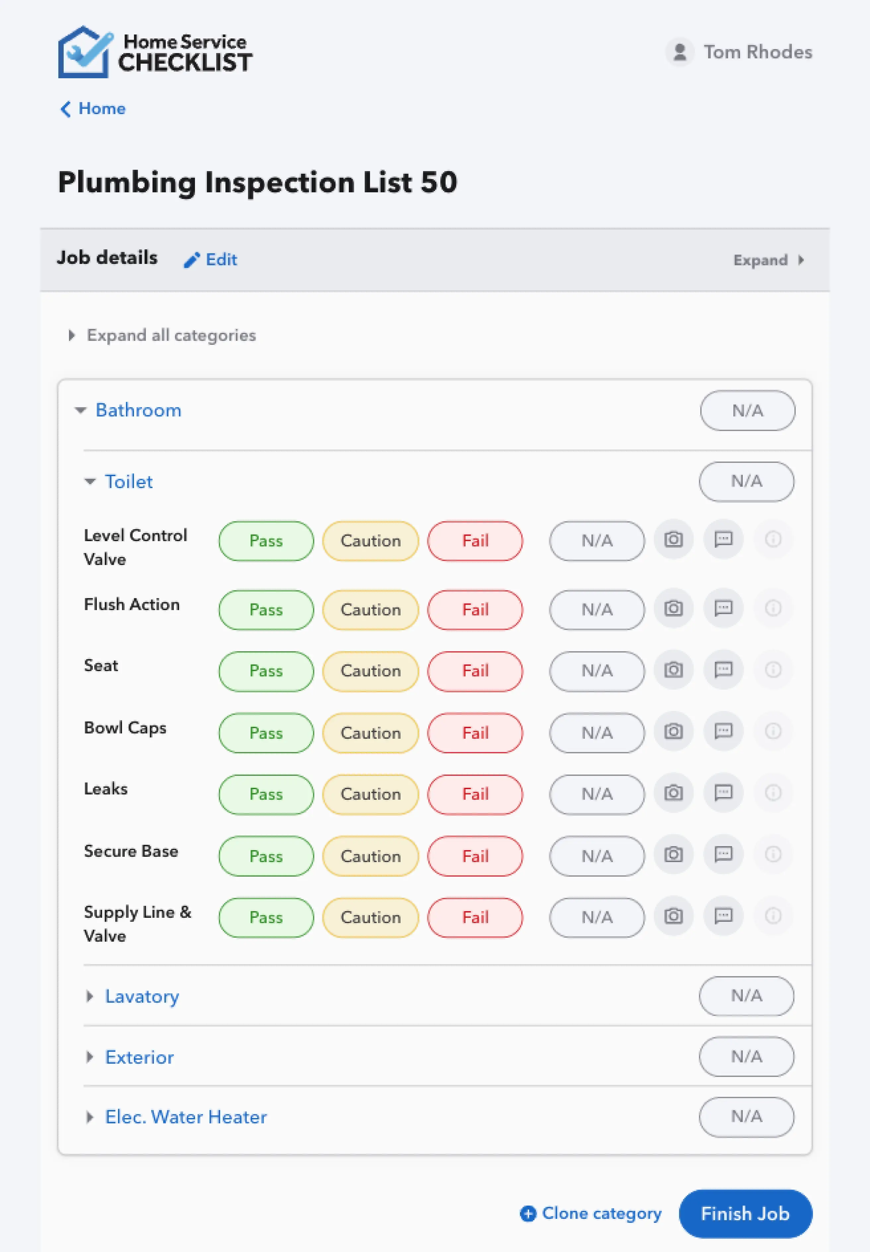This screenshot has width=870, height=1252.
Task: Set Flush Action to Caution
Action: point(371,609)
